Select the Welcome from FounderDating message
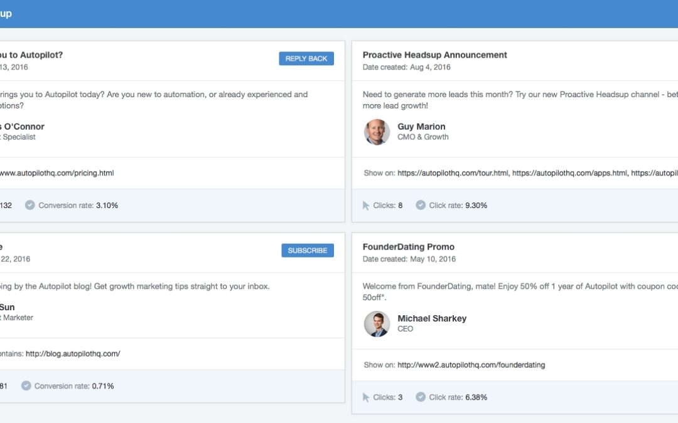This screenshot has height=423, width=678. [520, 292]
